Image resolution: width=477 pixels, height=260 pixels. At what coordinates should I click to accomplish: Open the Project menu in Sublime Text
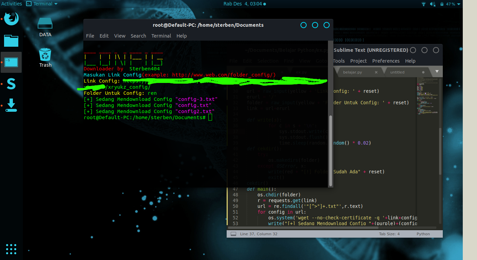tap(358, 61)
